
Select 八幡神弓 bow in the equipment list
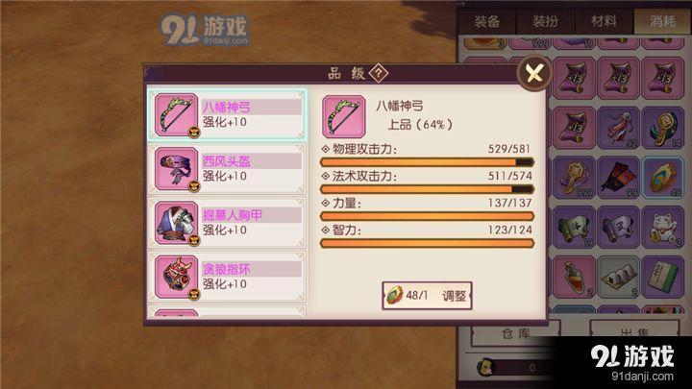pyautogui.click(x=227, y=115)
